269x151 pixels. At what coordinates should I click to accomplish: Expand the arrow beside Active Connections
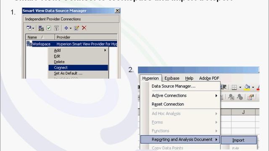[216, 96]
